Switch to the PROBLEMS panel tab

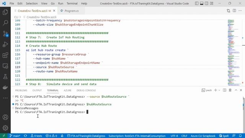[x=21, y=90]
